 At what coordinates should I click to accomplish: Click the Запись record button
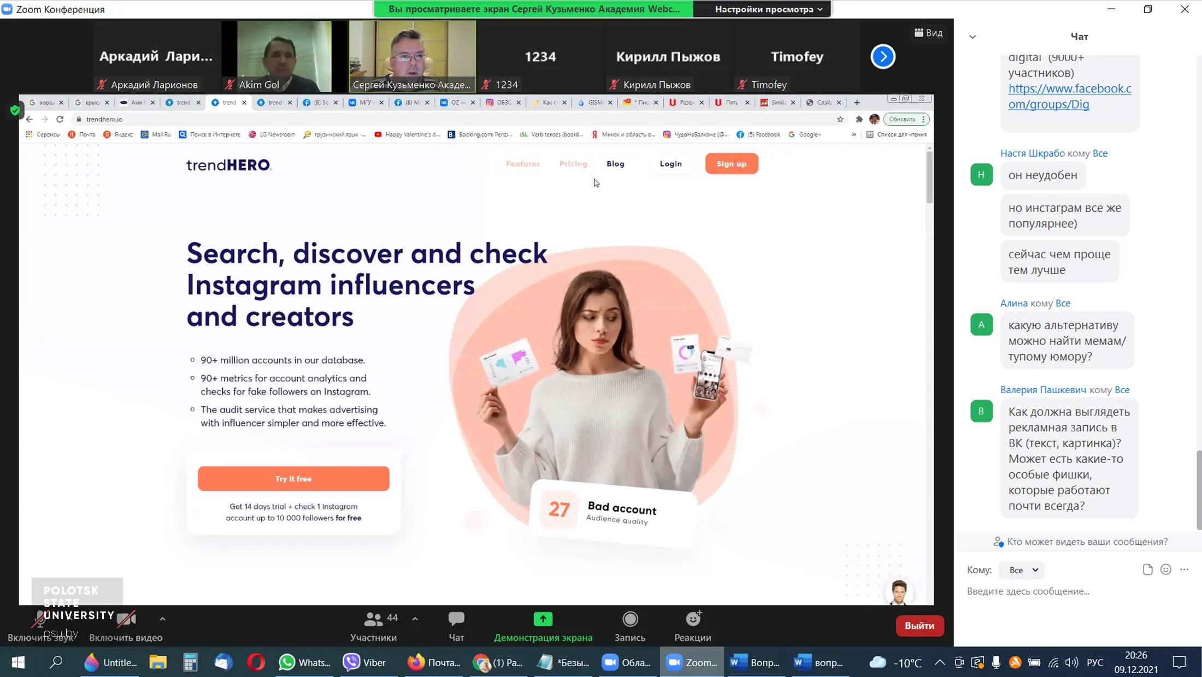(630, 626)
